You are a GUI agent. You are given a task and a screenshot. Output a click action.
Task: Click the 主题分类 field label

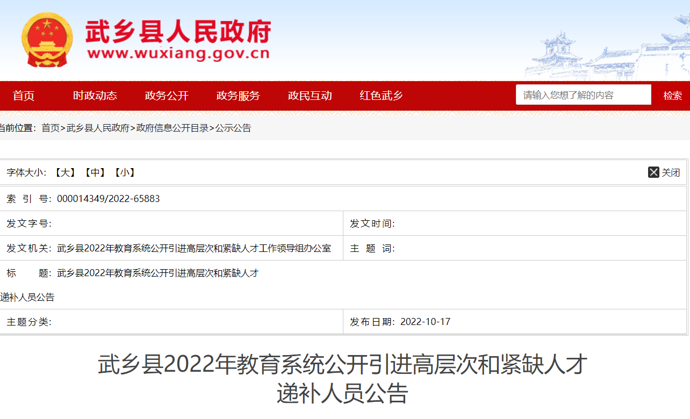29,322
